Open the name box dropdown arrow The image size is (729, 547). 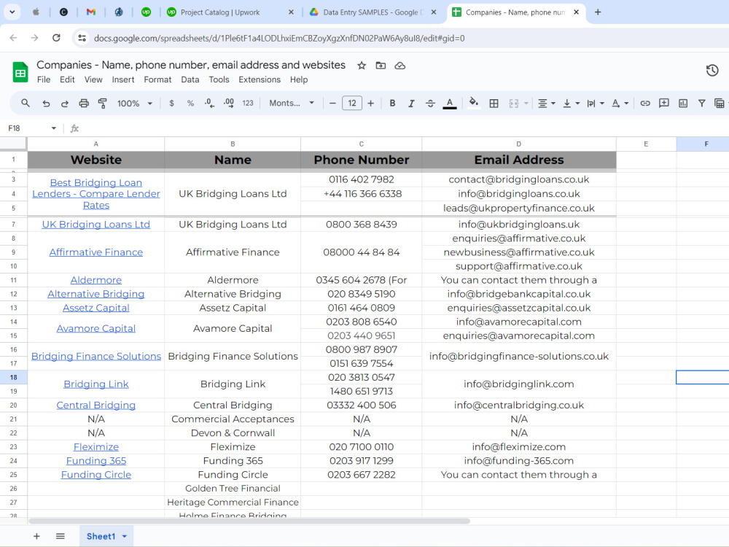tap(53, 128)
